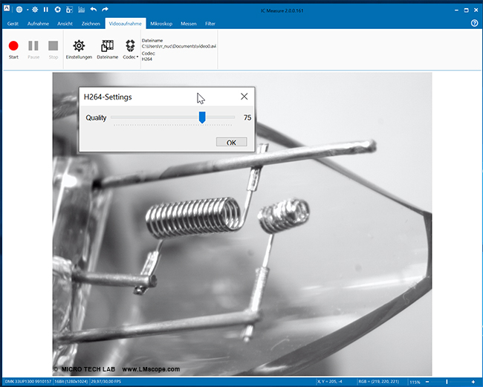Click the zoom in plus in status bar

point(473,382)
